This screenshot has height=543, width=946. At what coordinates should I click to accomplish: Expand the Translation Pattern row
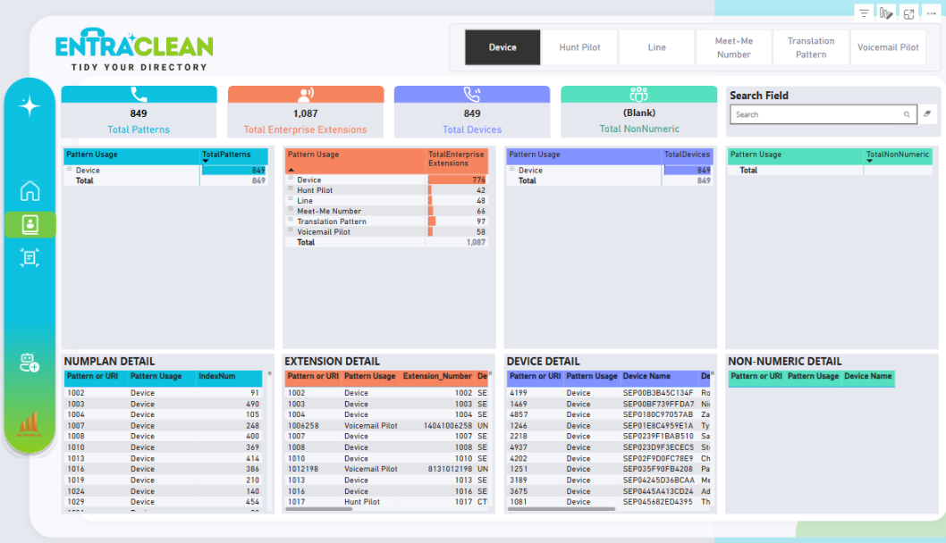291,220
